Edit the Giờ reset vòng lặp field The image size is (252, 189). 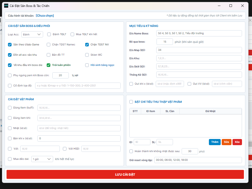coord(198,160)
